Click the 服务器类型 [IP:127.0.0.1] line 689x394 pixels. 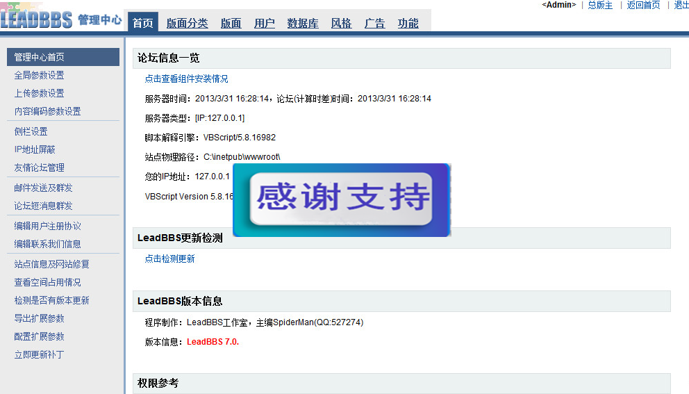click(194, 118)
